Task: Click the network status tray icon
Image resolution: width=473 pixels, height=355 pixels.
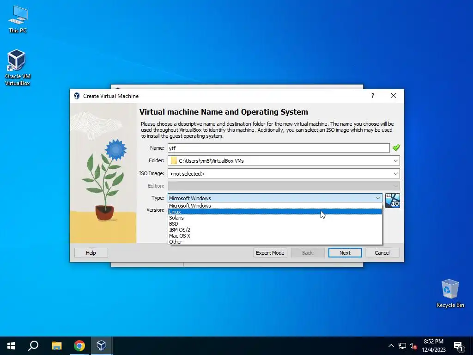Action: 402,346
